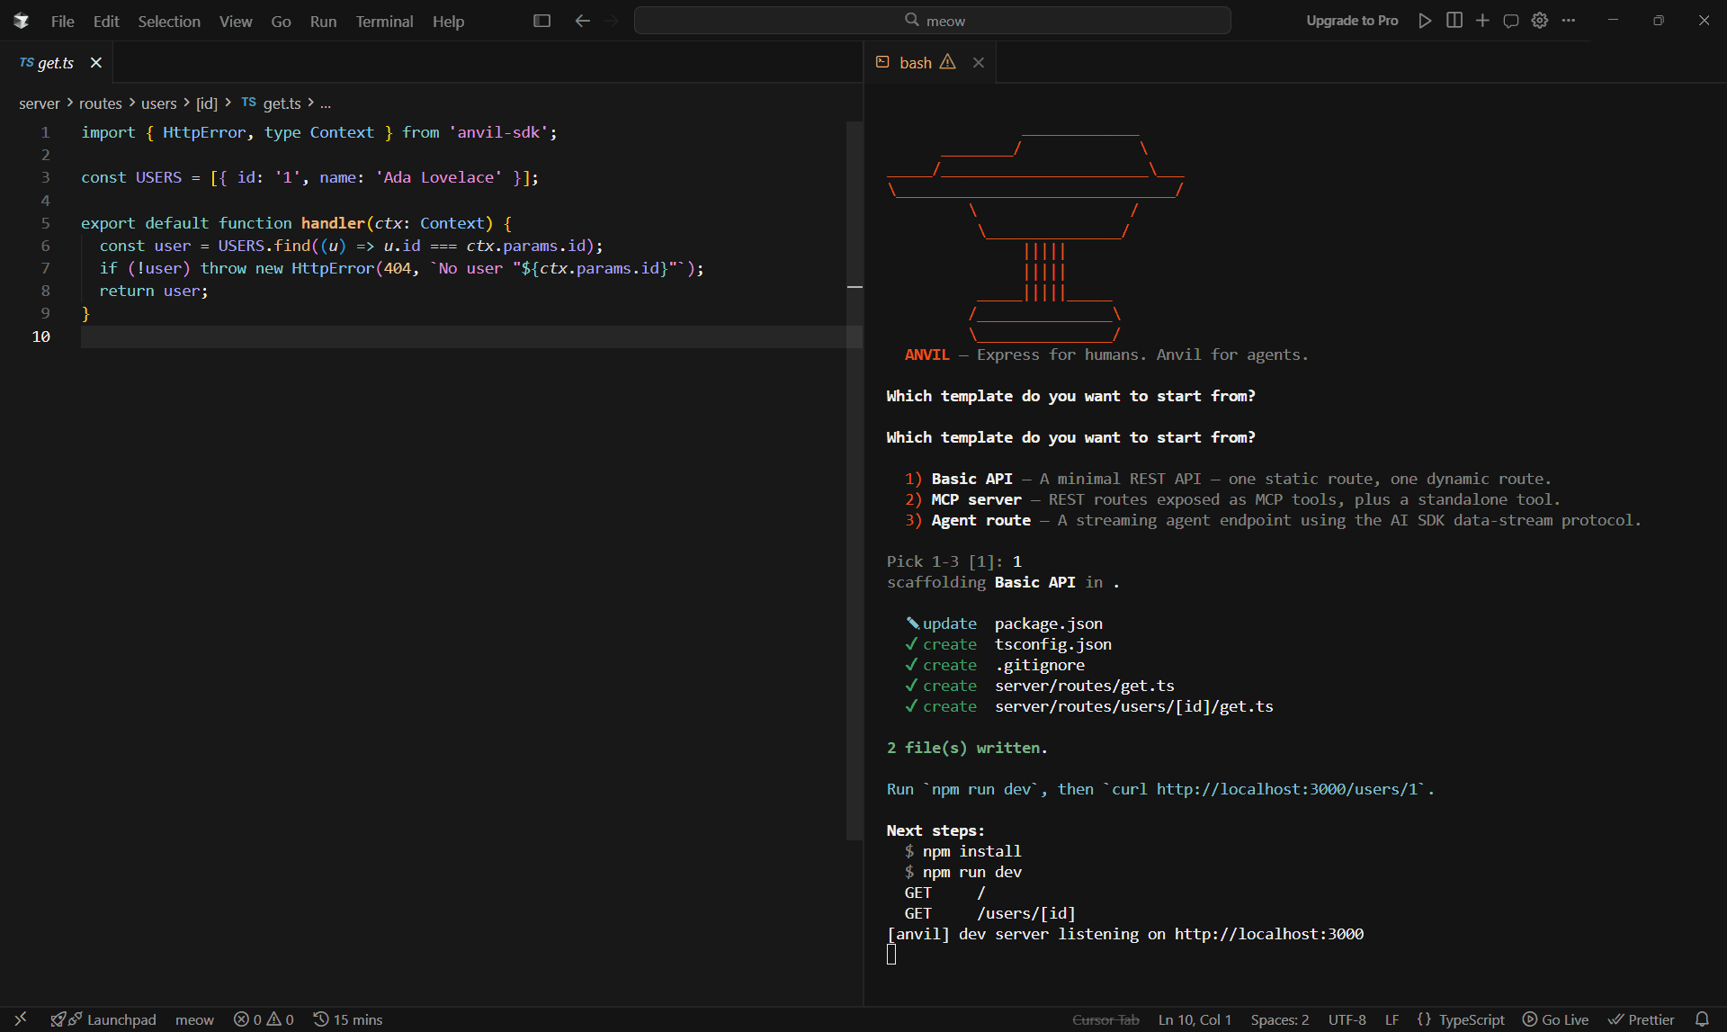The image size is (1727, 1032).
Task: Open the Terminal menu
Action: pyautogui.click(x=384, y=21)
